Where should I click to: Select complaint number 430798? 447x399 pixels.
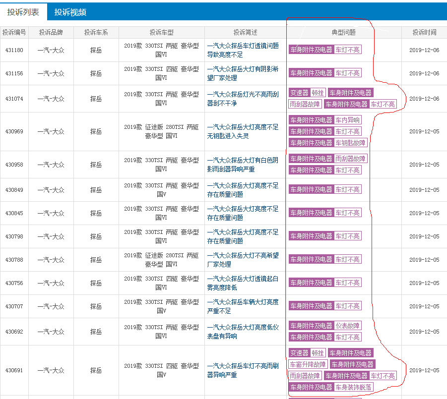point(14,236)
